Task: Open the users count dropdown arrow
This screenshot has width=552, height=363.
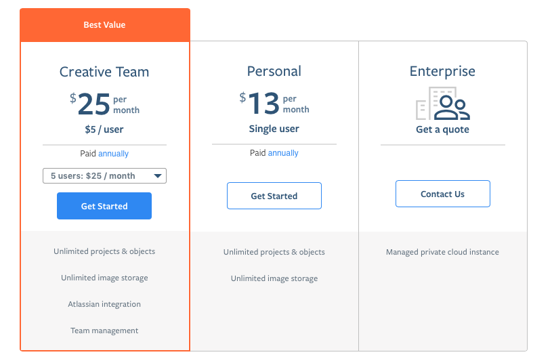Action: click(x=157, y=176)
